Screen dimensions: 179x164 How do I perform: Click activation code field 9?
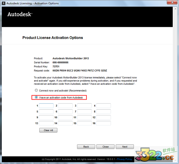click(x=46, y=117)
